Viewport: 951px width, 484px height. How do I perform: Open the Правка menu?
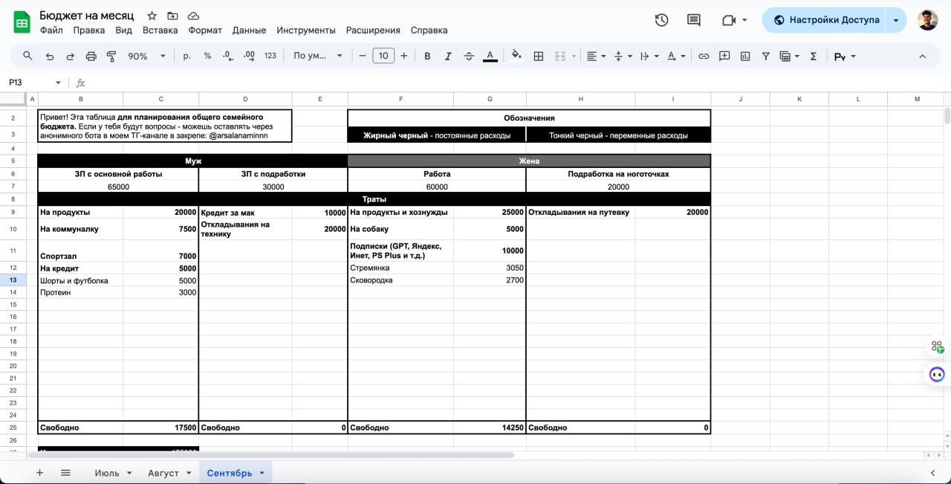[89, 30]
